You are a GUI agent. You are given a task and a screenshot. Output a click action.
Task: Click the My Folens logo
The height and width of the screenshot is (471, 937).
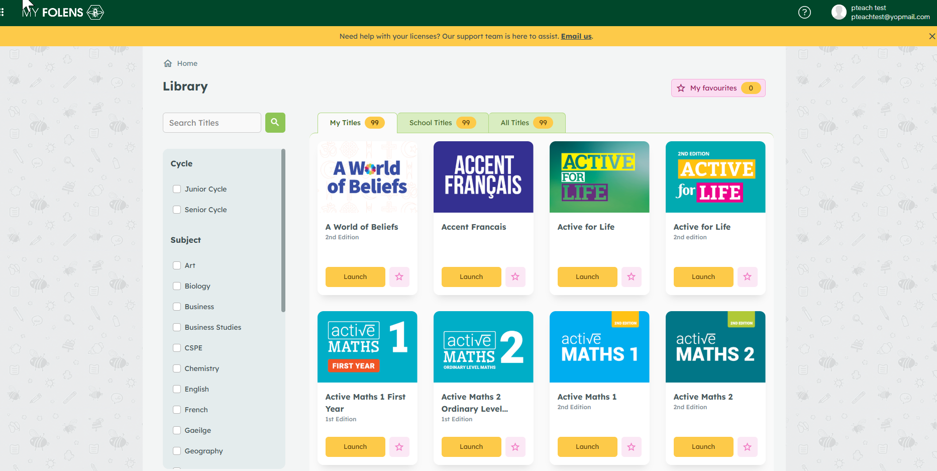tap(63, 12)
